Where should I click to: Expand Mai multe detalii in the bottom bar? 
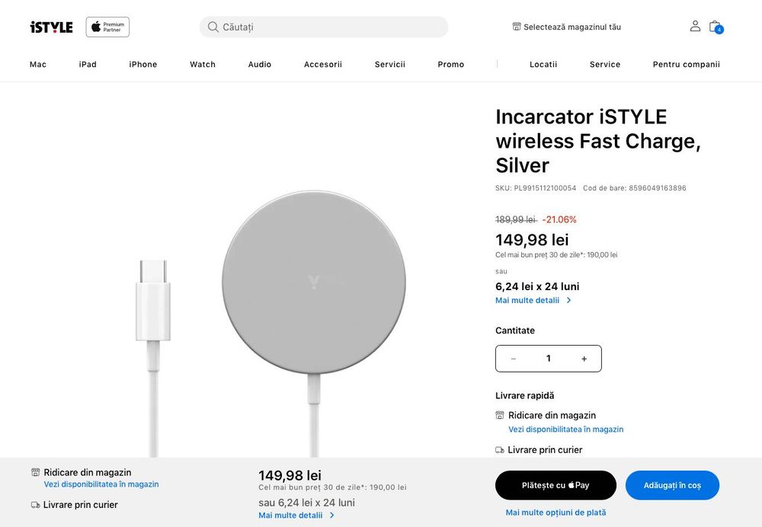coord(296,515)
